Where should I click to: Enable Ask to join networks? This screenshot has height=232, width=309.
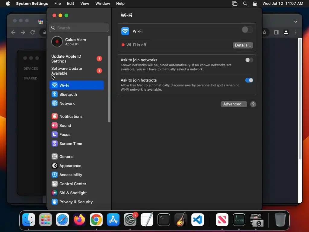point(249,60)
